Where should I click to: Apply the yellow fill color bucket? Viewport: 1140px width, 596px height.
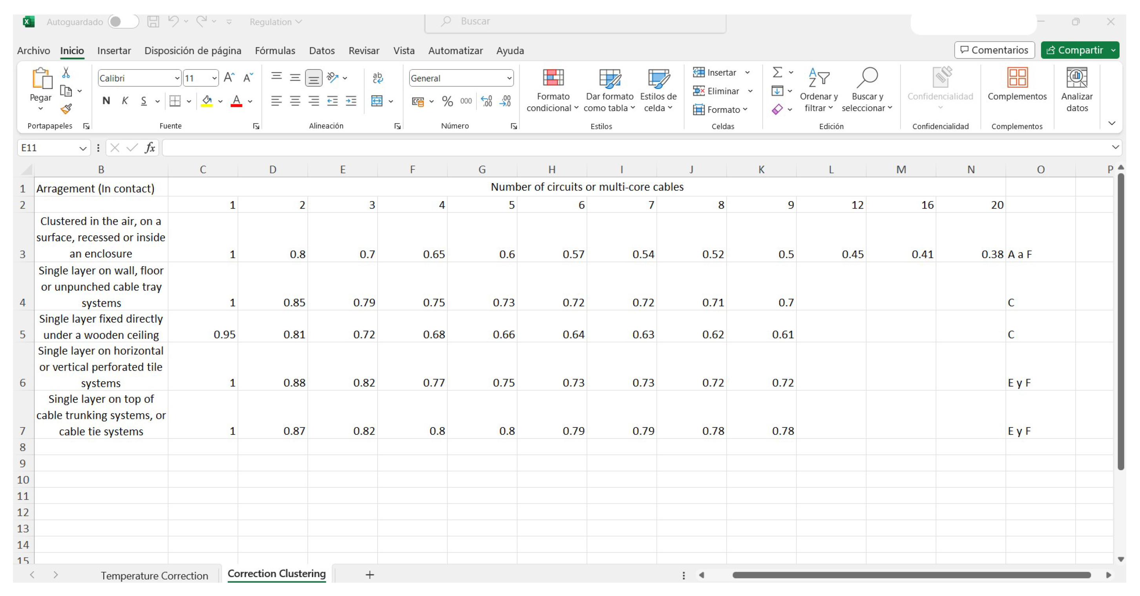206,101
